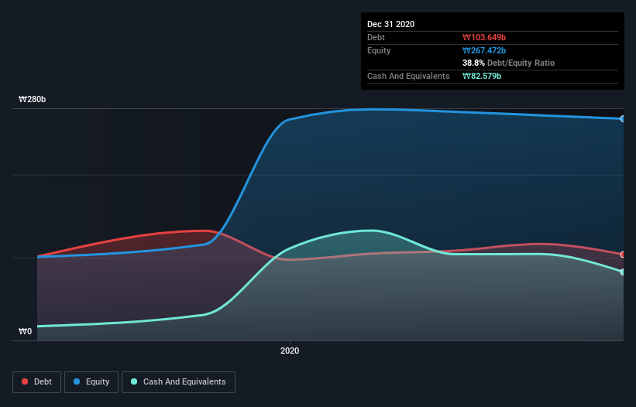Screen dimensions: 636x407
Task: Select the Cash endpoint marker on chart
Action: click(623, 272)
